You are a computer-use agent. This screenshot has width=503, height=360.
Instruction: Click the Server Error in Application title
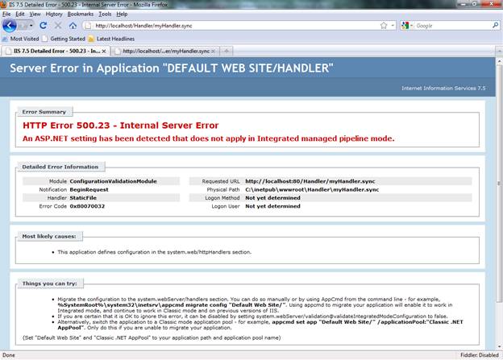pos(172,68)
